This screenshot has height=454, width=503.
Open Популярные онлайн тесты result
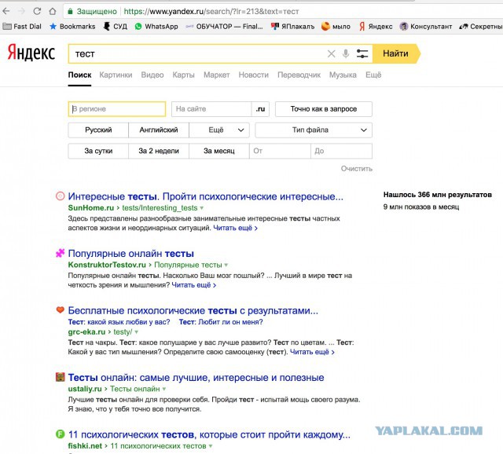coord(131,253)
